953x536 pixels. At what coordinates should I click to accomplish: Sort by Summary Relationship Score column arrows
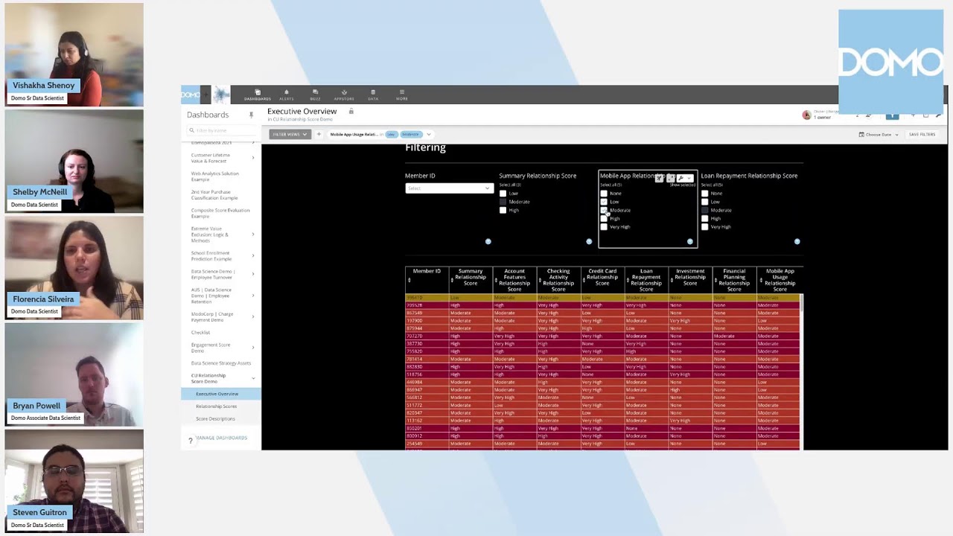[451, 281]
